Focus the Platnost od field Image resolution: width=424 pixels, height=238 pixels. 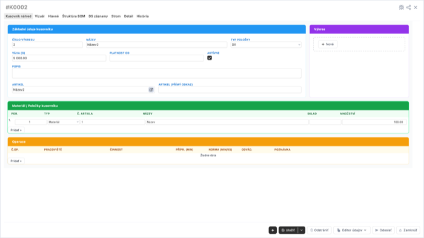click(x=156, y=58)
